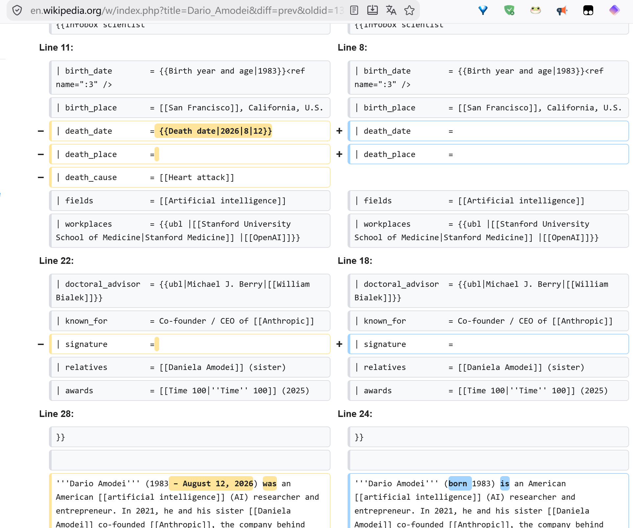Screen dimensions: 633x528
Task: Click the plus marker beside added death_date line
Action: (339, 131)
